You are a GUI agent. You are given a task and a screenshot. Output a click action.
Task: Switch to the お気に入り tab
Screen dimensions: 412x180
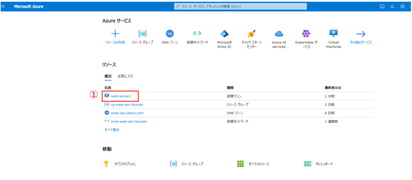[126, 76]
